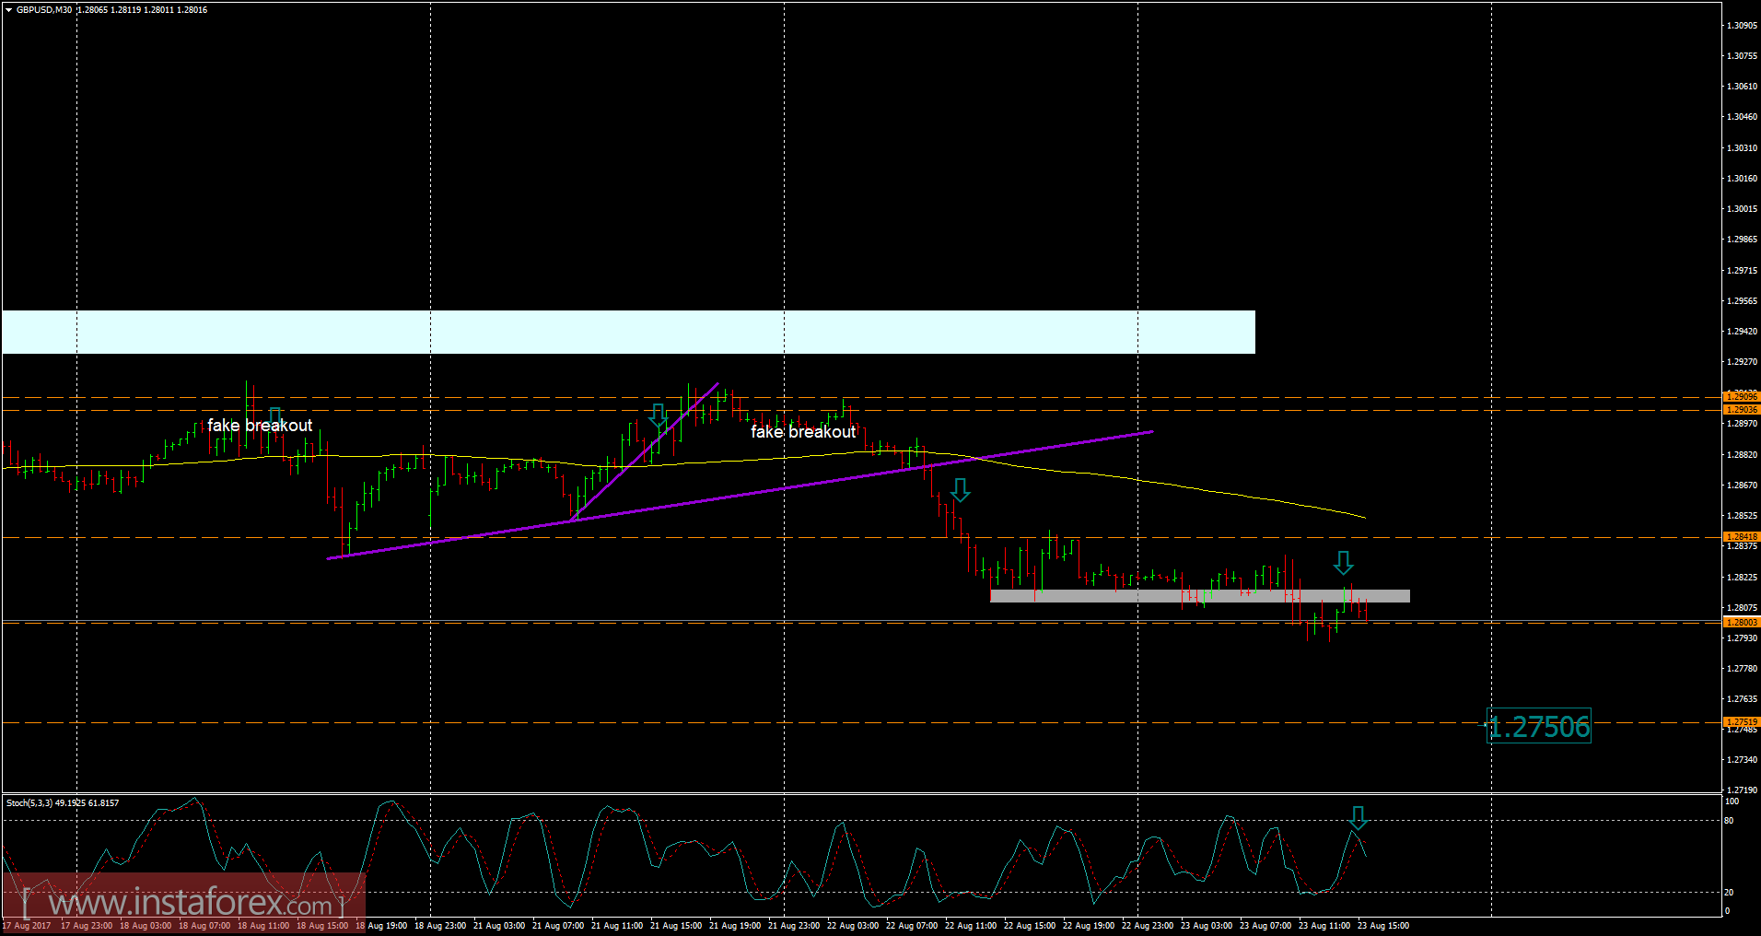
Task: Click the 22 Aug 19:00 time label
Action: [1089, 926]
